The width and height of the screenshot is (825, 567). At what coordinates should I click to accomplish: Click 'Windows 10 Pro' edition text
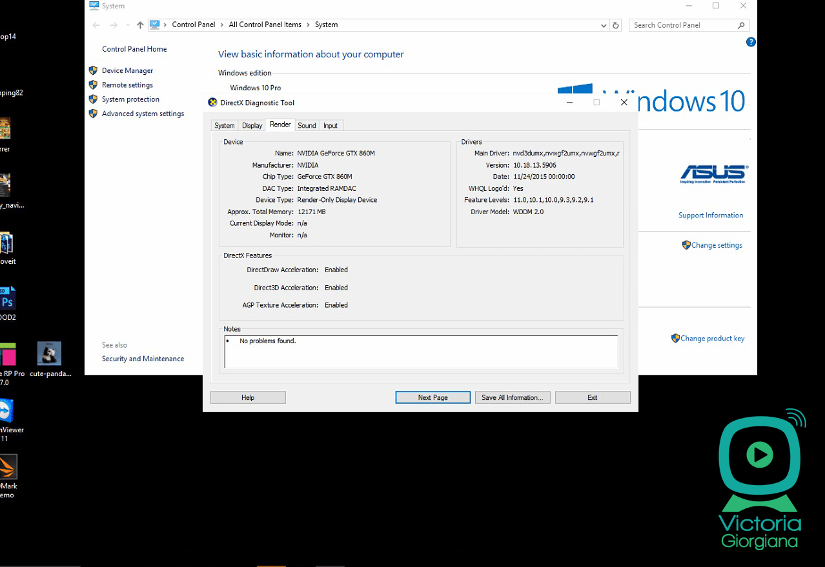coord(256,88)
